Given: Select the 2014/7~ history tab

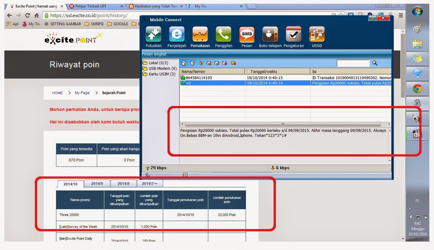Looking at the screenshot, I should (x=150, y=184).
